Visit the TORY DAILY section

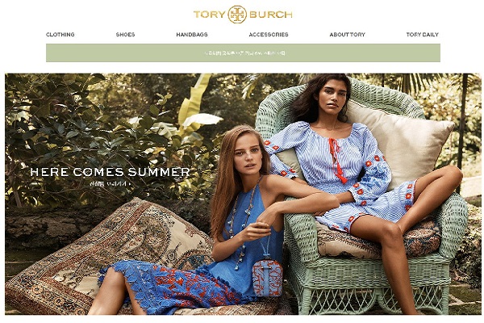coord(422,35)
